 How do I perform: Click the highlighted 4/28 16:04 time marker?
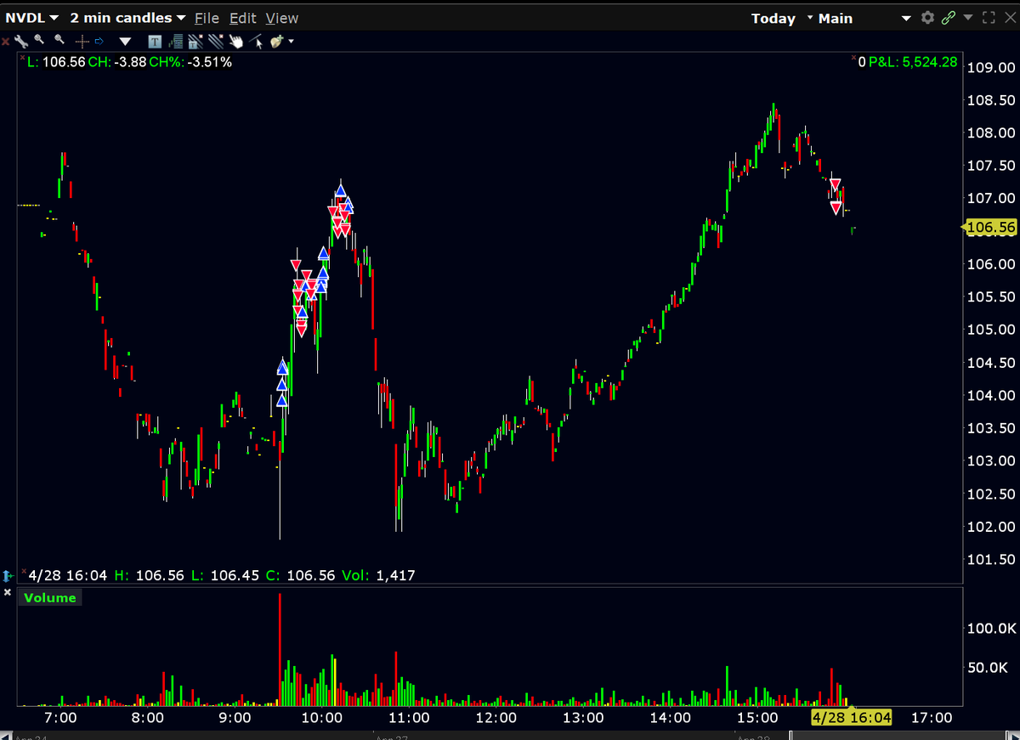[x=852, y=718]
